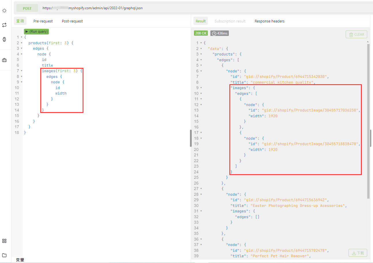Fold the "data" object on result line 2
This screenshot has width=373, height=263.
pyautogui.click(x=201, y=49)
